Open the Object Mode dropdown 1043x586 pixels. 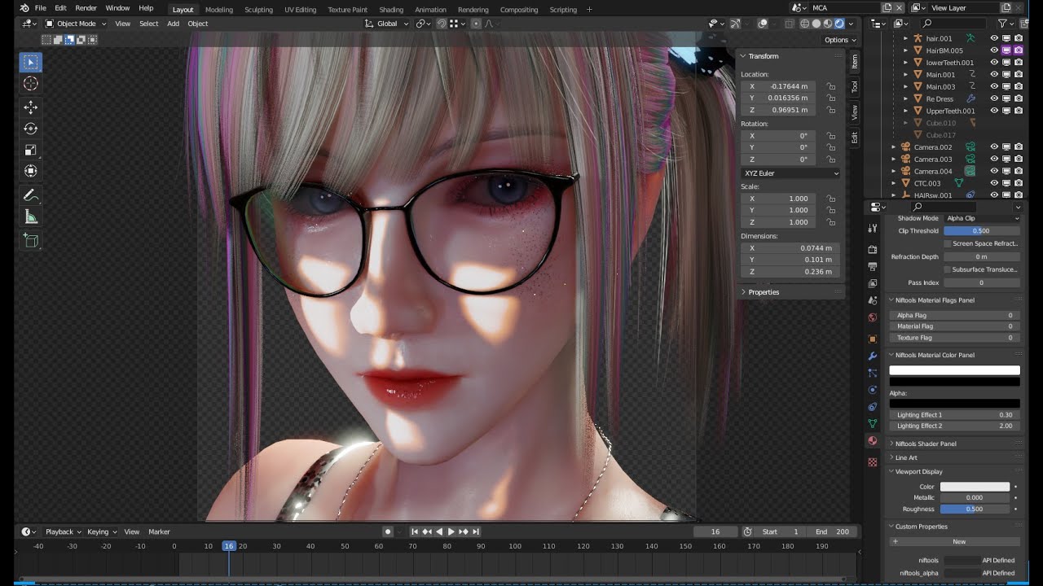point(77,24)
